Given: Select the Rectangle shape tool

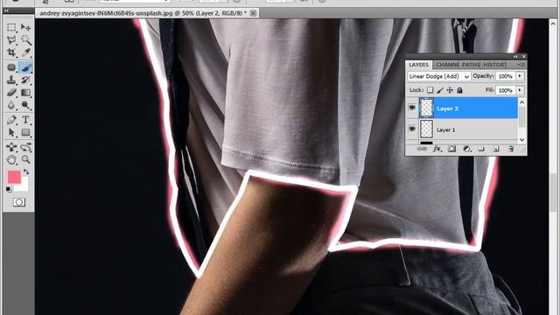Looking at the screenshot, I should coord(25,132).
